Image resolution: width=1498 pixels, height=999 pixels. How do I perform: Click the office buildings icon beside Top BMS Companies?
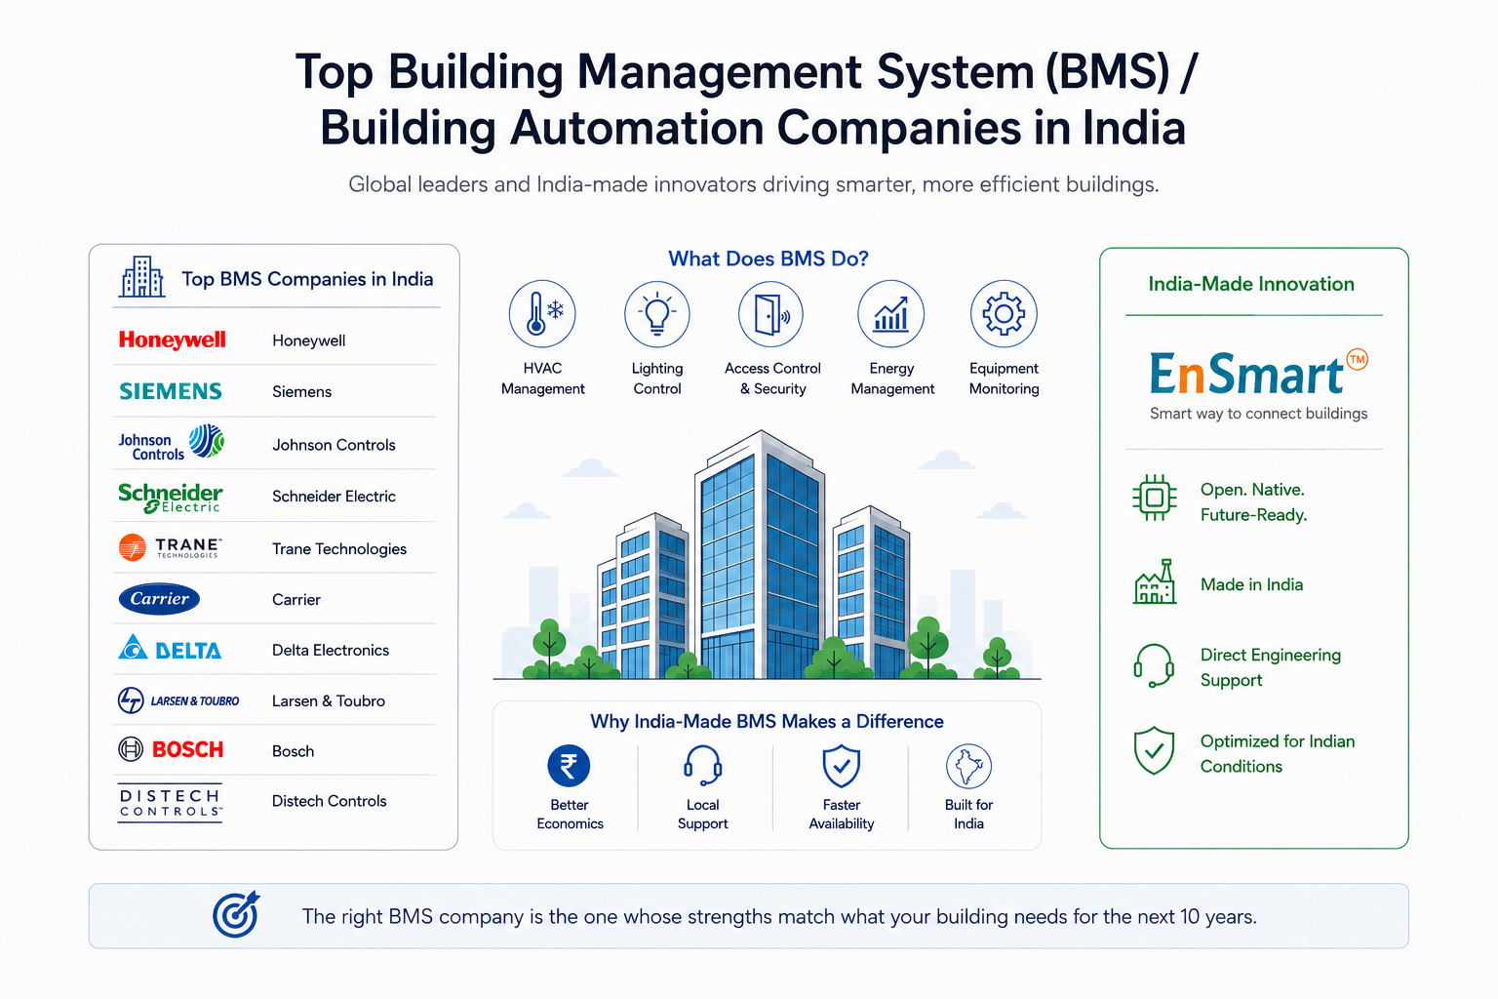(142, 277)
